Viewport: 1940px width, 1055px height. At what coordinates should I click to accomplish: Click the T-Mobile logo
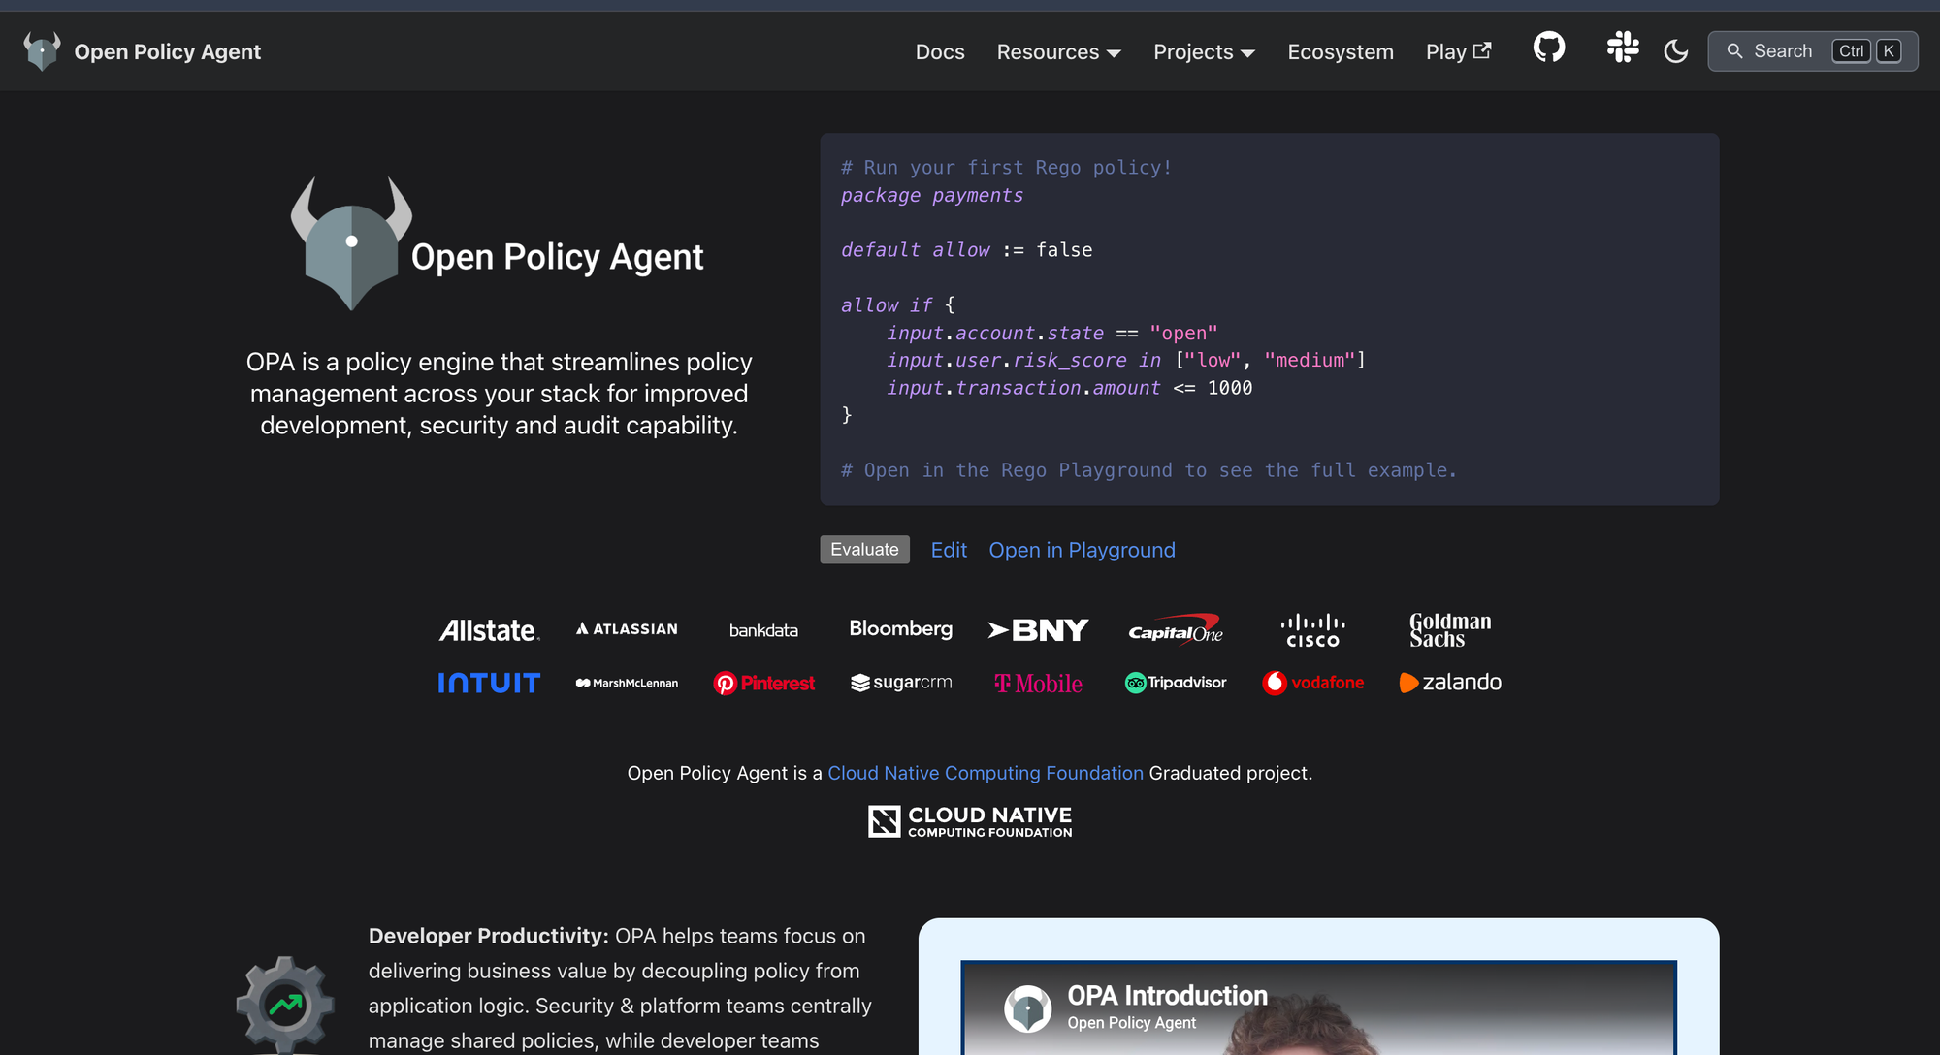coord(1038,684)
